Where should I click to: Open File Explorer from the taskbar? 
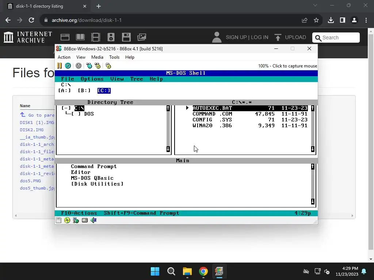click(187, 271)
